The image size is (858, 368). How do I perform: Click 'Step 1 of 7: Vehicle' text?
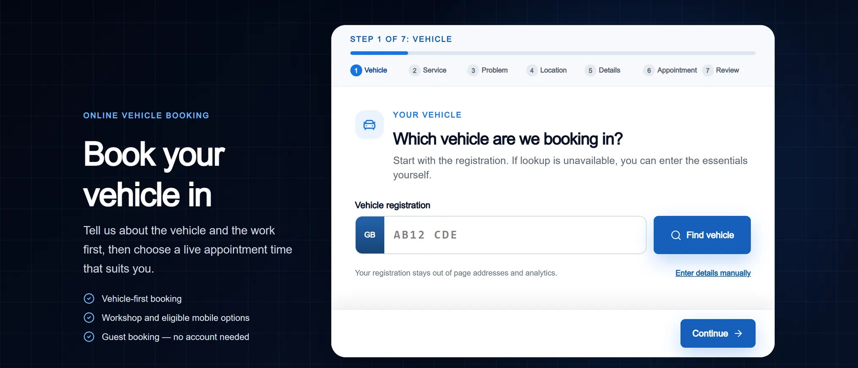[x=401, y=39]
